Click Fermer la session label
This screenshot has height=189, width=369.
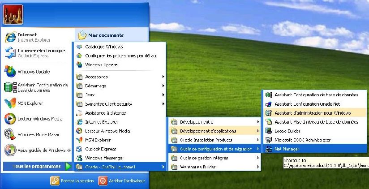pos(77,181)
